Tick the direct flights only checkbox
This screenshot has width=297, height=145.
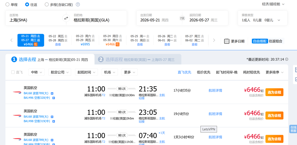click(x=13, y=72)
